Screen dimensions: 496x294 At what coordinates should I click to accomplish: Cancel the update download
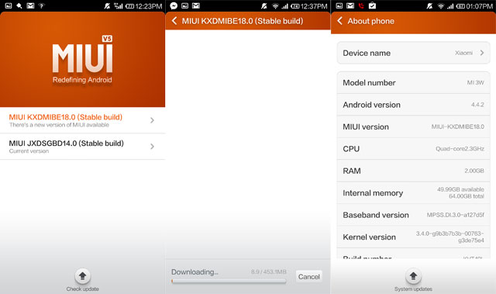308,277
